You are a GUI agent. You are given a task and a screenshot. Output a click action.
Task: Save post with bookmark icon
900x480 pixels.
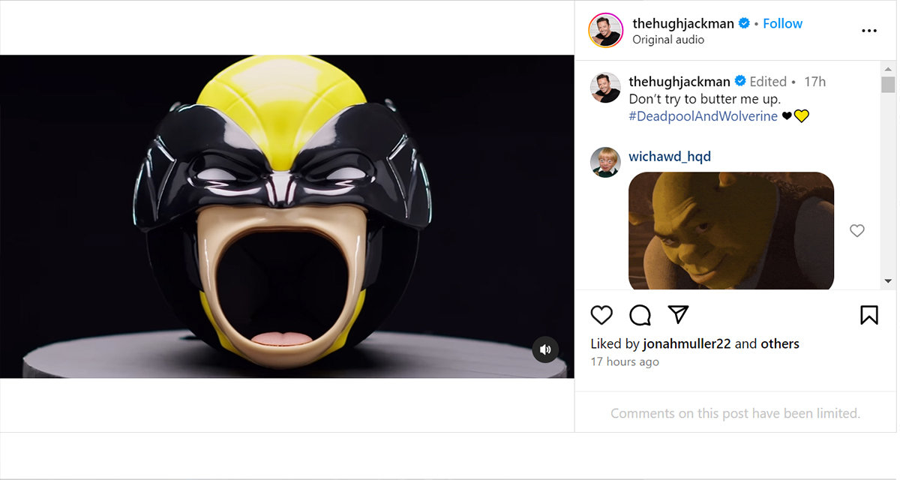tap(868, 315)
